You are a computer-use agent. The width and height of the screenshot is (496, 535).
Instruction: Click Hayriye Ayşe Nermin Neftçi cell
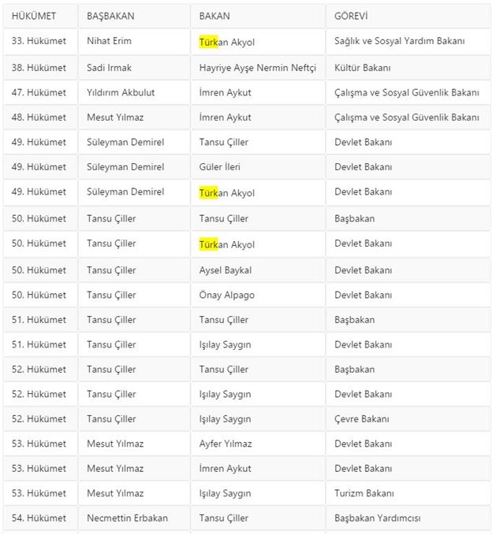point(258,68)
